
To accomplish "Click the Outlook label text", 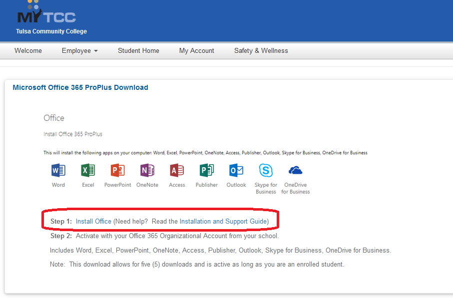I will [236, 185].
